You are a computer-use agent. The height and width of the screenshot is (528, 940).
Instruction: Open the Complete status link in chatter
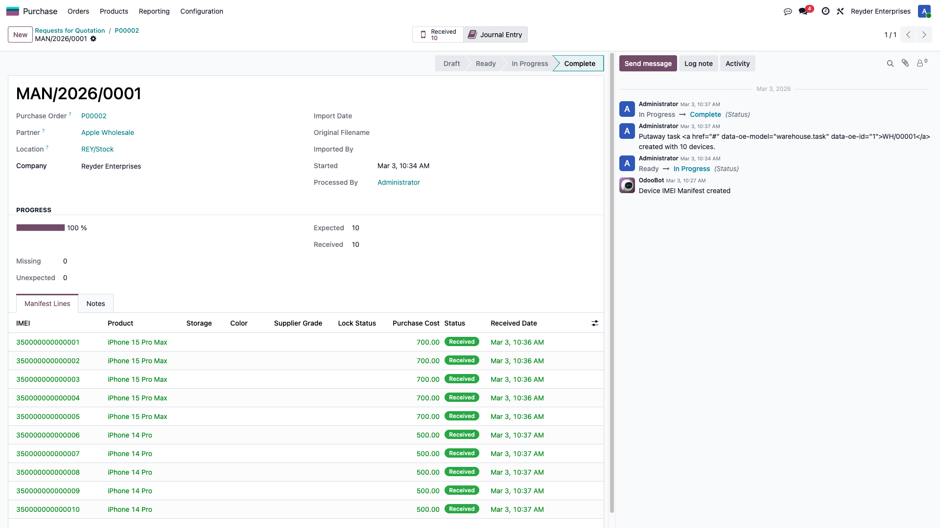705,114
